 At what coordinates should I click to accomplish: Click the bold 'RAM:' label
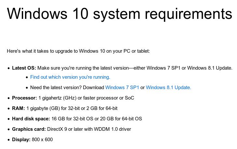(19, 108)
